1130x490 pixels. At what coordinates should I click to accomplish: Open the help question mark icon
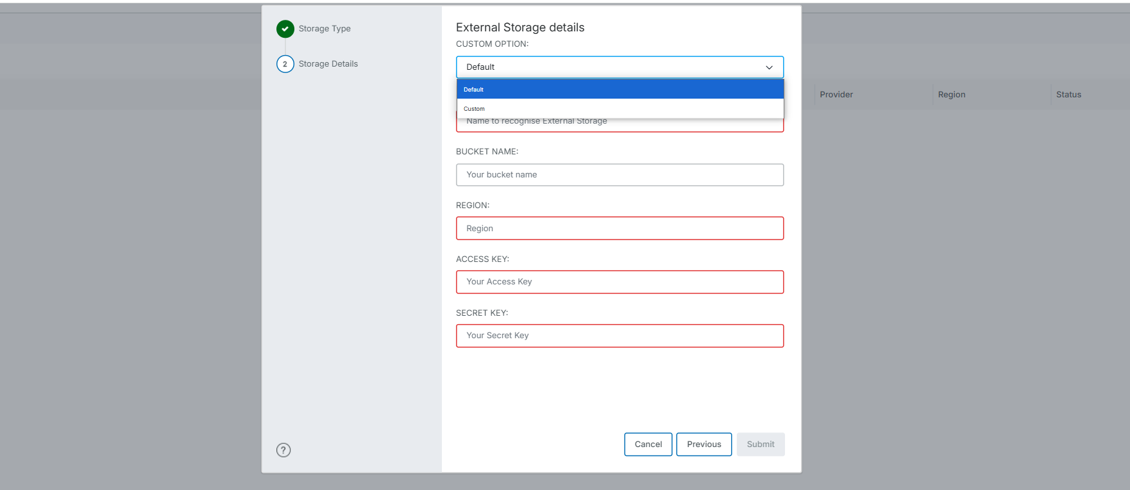click(x=283, y=450)
